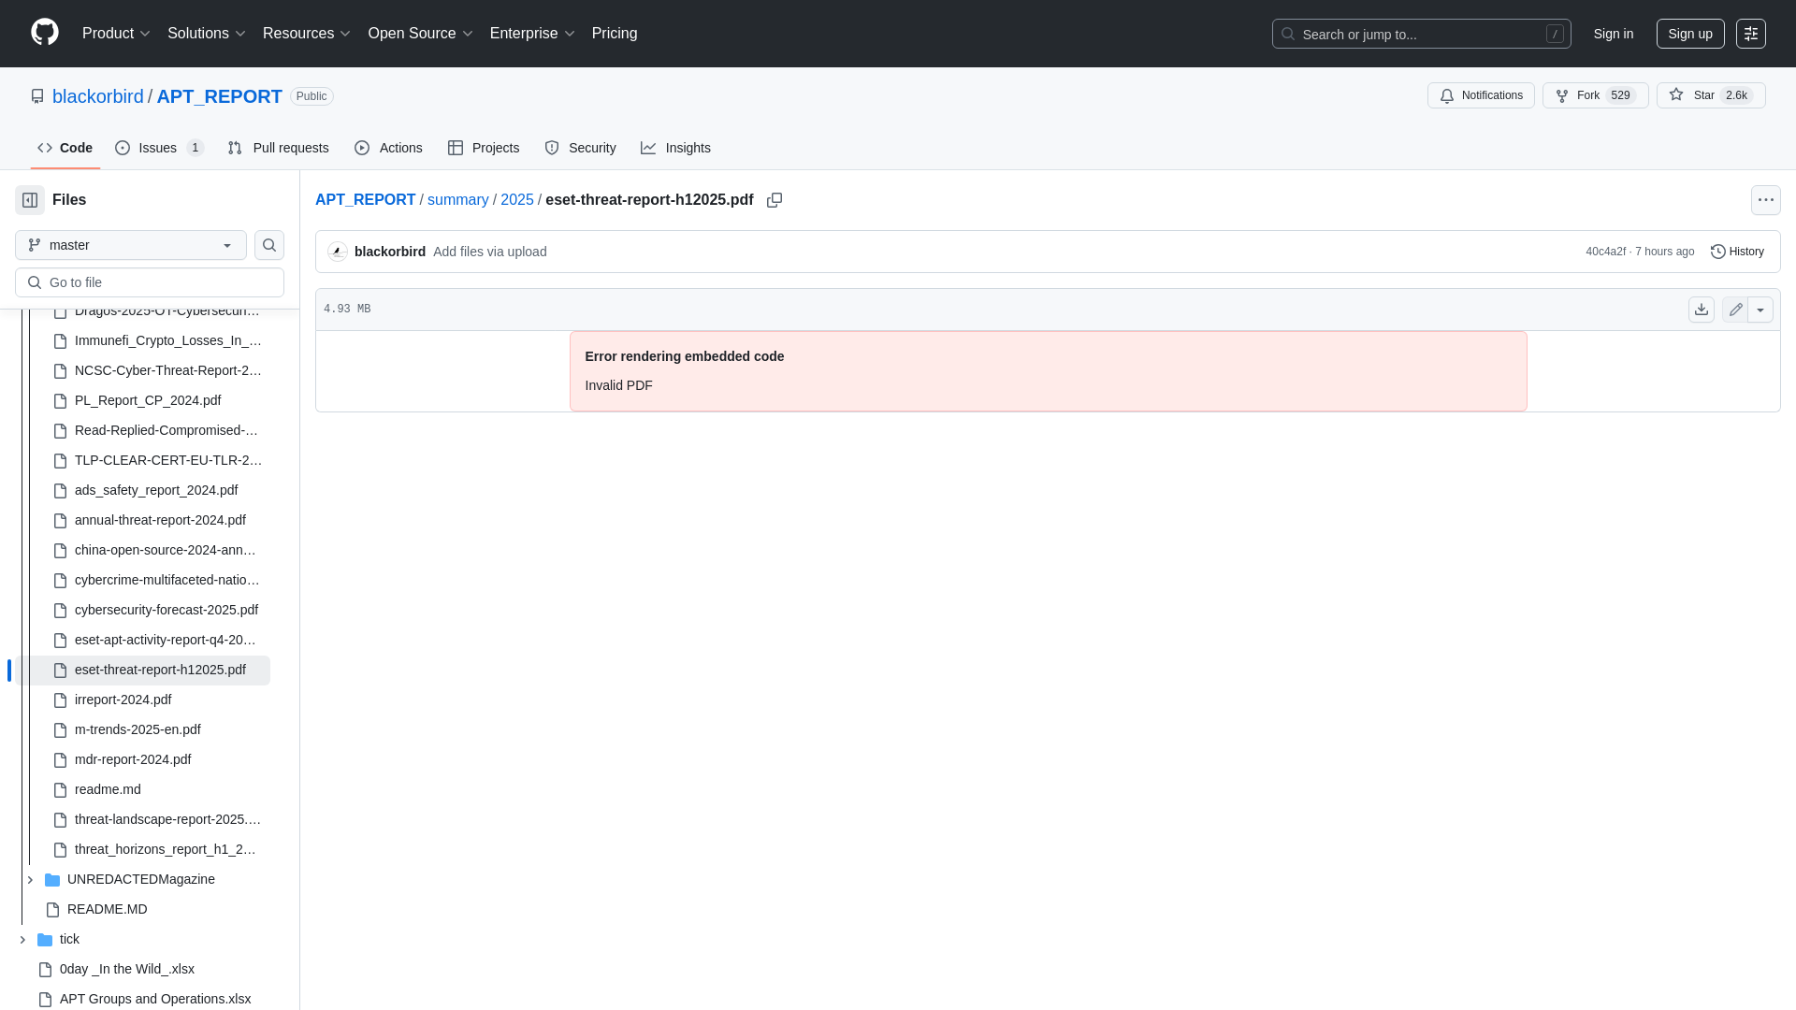The height and width of the screenshot is (1010, 1796).
Task: Open the Security tab
Action: click(x=580, y=148)
